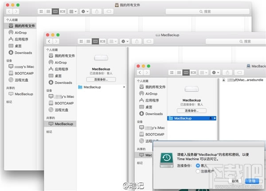Click 取消 button in Time Machine dialog

(235, 181)
